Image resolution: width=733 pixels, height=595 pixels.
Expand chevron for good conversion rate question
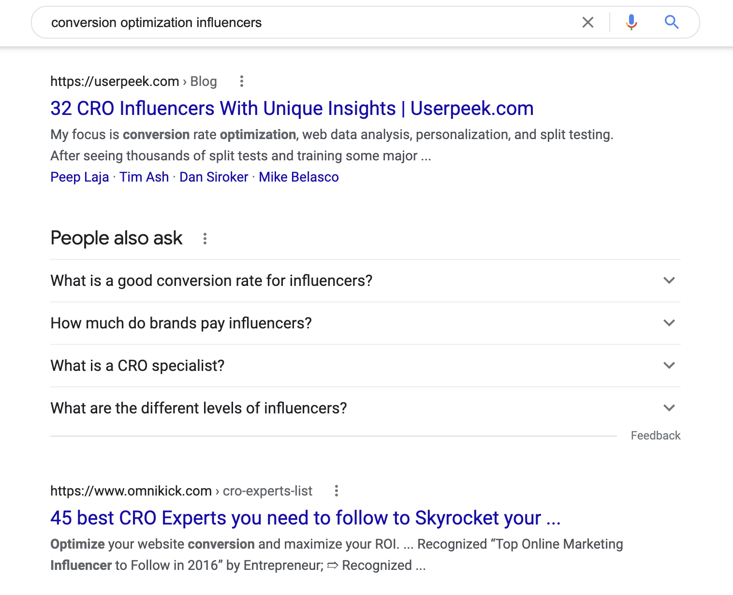tap(669, 280)
